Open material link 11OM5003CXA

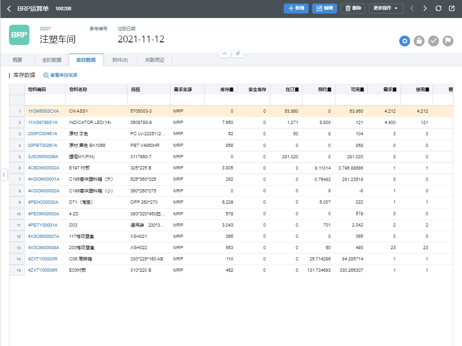click(x=43, y=111)
